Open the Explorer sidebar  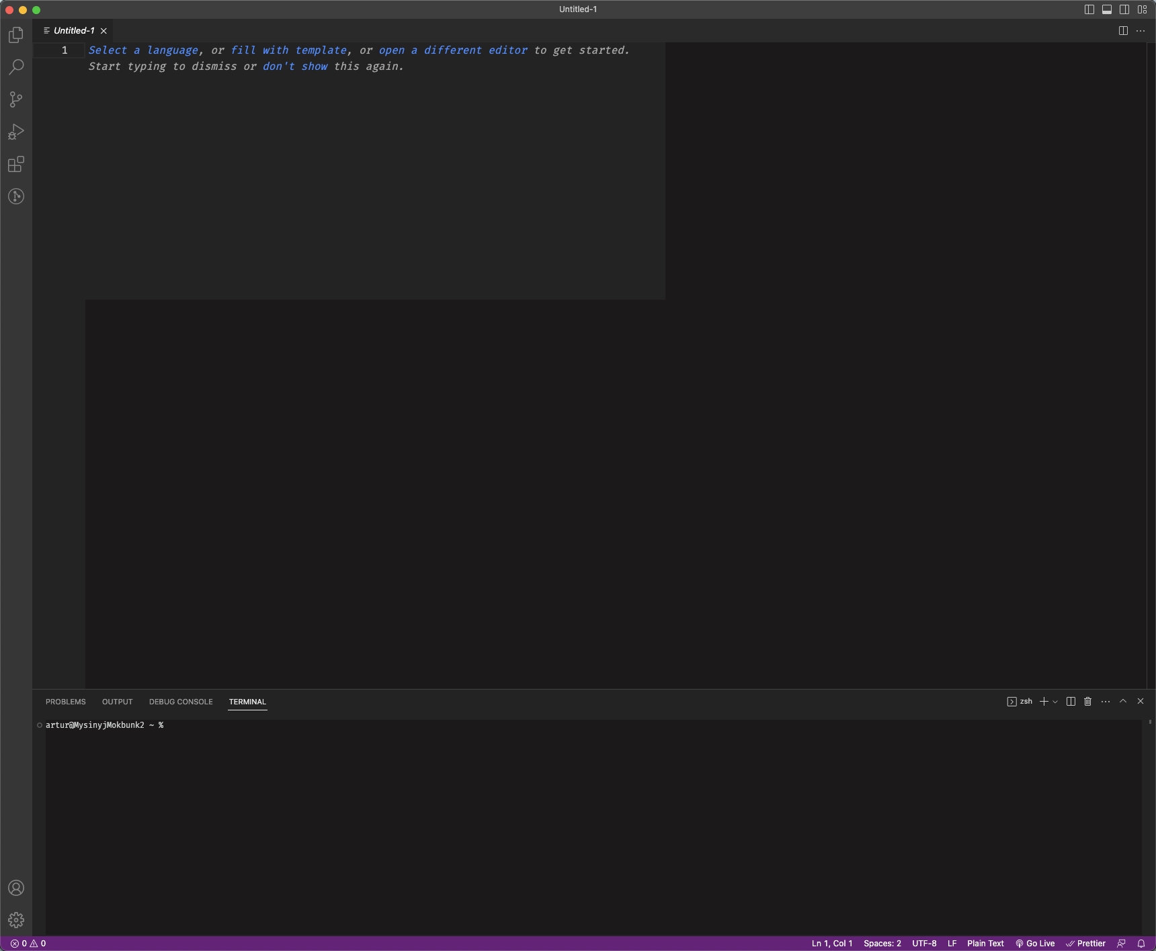pos(15,35)
